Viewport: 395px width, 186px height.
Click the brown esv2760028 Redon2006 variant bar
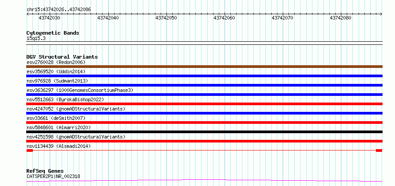point(204,67)
